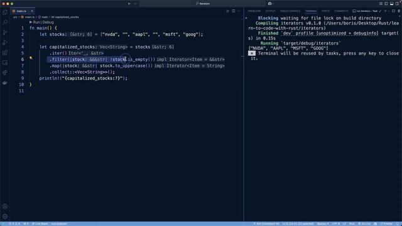Open the Live Share view icon
This screenshot has width=402, height=226.
[x=5, y=73]
